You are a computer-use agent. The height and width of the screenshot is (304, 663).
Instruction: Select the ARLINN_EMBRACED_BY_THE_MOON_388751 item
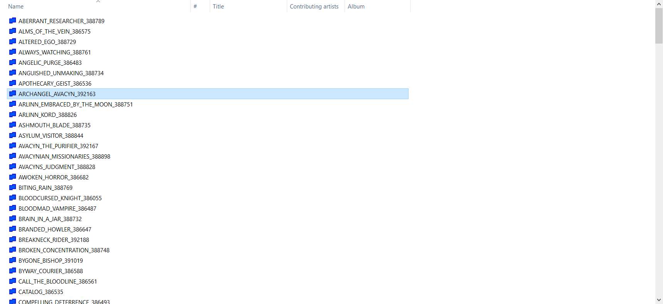coord(76,104)
